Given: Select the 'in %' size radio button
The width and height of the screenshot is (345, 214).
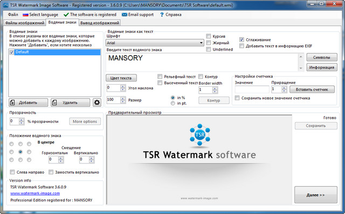Looking at the screenshot, I should (x=172, y=98).
